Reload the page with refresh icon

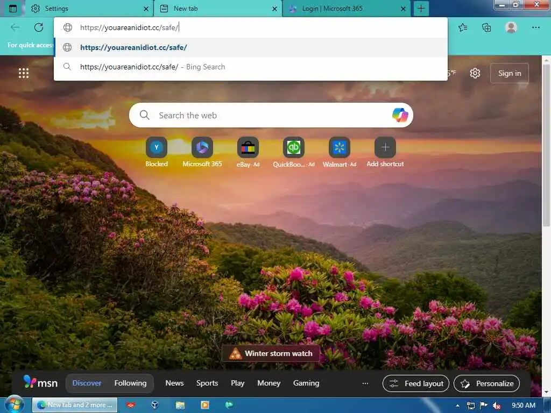pos(39,27)
